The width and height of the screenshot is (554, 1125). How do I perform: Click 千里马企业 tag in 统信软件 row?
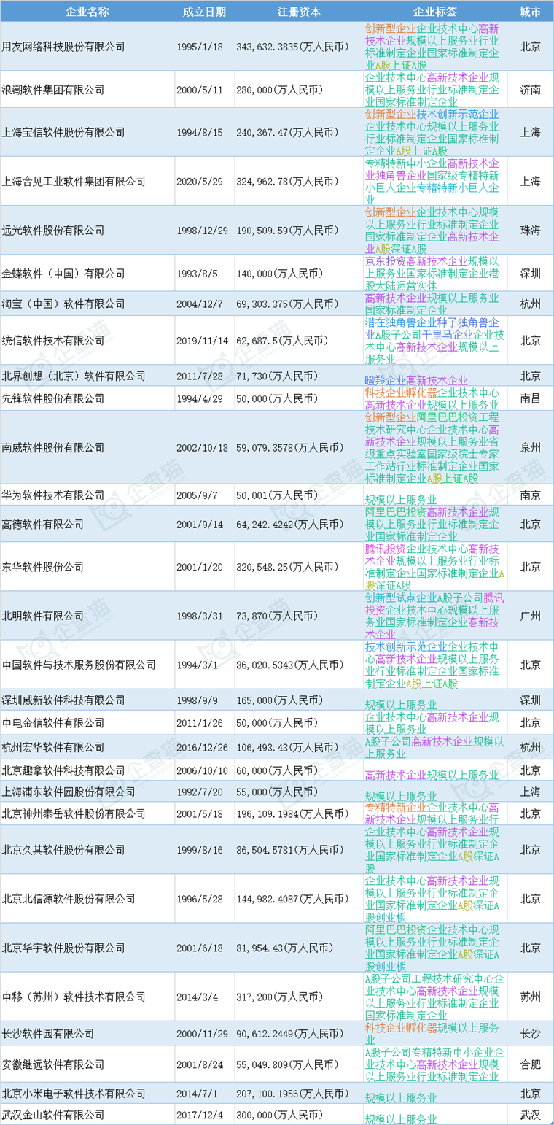447,334
